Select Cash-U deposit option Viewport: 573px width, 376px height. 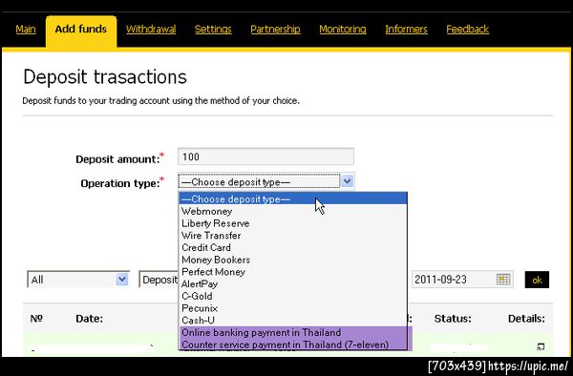coord(293,321)
